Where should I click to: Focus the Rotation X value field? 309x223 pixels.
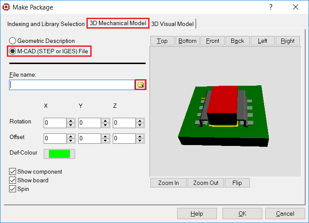coord(55,123)
